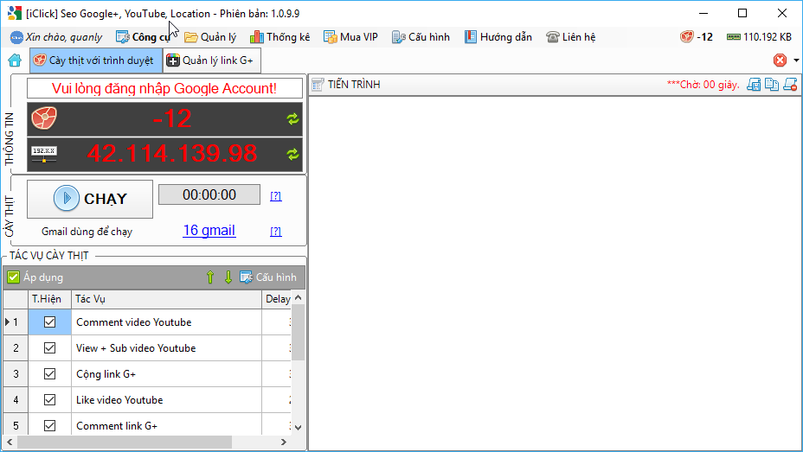Toggle checkbox for Comment link G+
This screenshot has height=452, width=803.
[49, 425]
